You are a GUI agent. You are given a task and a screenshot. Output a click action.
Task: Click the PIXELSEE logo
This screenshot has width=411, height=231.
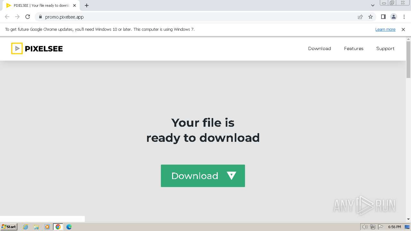37,48
